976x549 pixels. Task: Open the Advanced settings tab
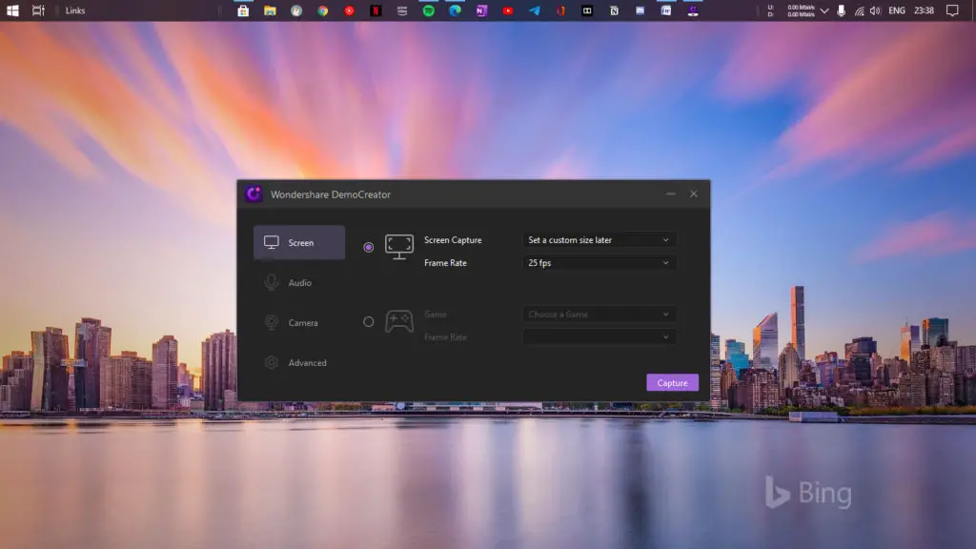[x=299, y=362]
